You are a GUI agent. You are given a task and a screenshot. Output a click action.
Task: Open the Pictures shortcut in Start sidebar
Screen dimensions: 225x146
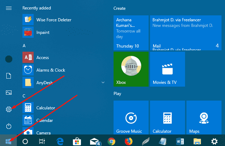(9, 93)
